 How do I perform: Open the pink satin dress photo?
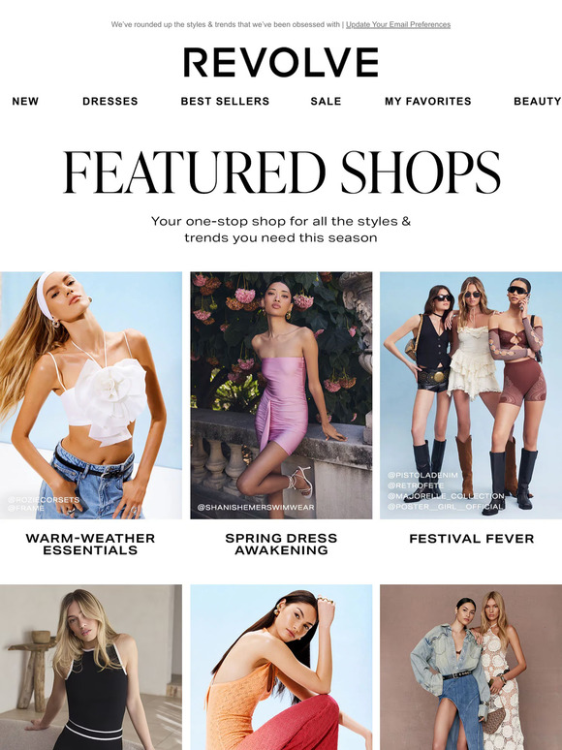(281, 395)
